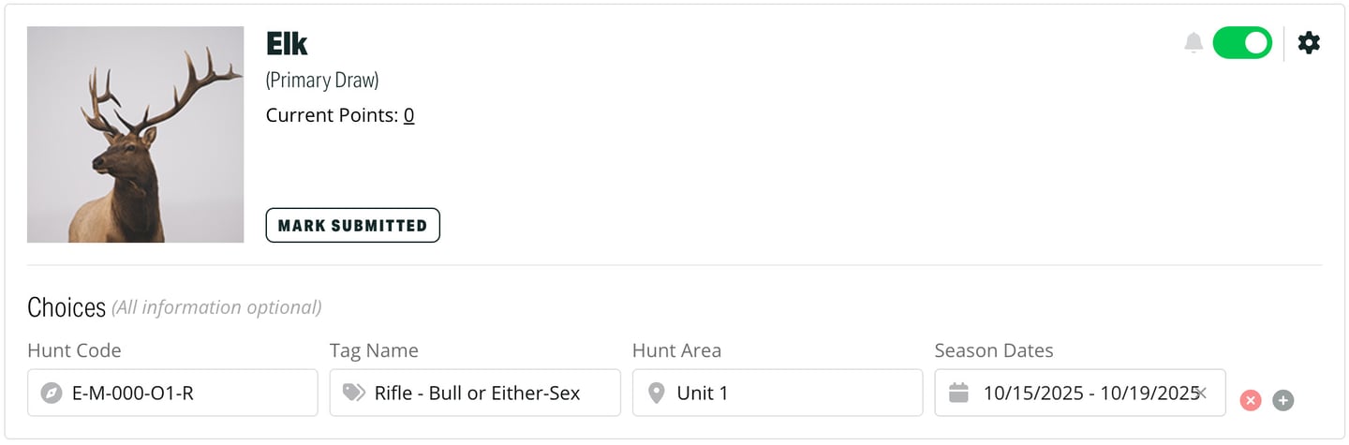Open the gear settings for Elk
1349x445 pixels.
[x=1309, y=43]
